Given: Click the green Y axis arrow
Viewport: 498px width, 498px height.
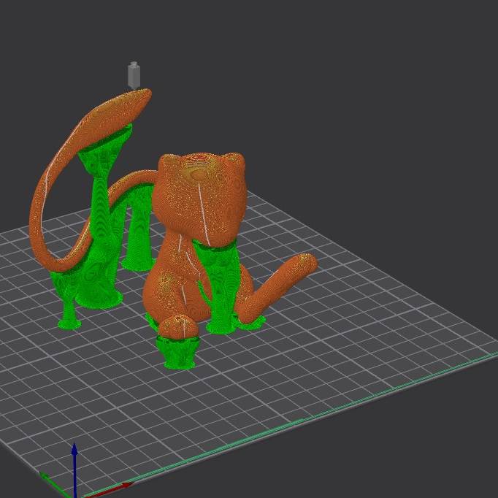Looking at the screenshot, I should [x=54, y=485].
